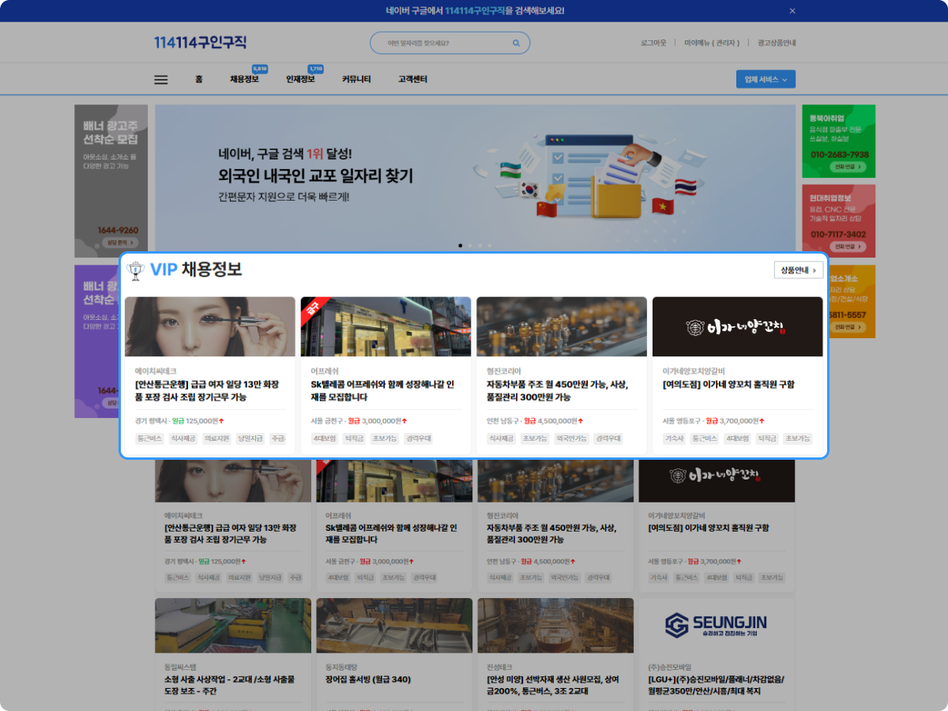Screen dimensions: 948x711
Task: Expand the 업체 서비스 dropdown
Action: click(766, 79)
